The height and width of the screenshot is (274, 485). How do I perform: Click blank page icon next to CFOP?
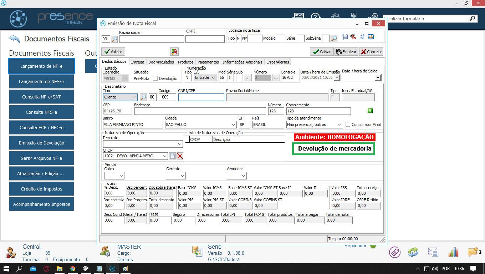pyautogui.click(x=172, y=156)
